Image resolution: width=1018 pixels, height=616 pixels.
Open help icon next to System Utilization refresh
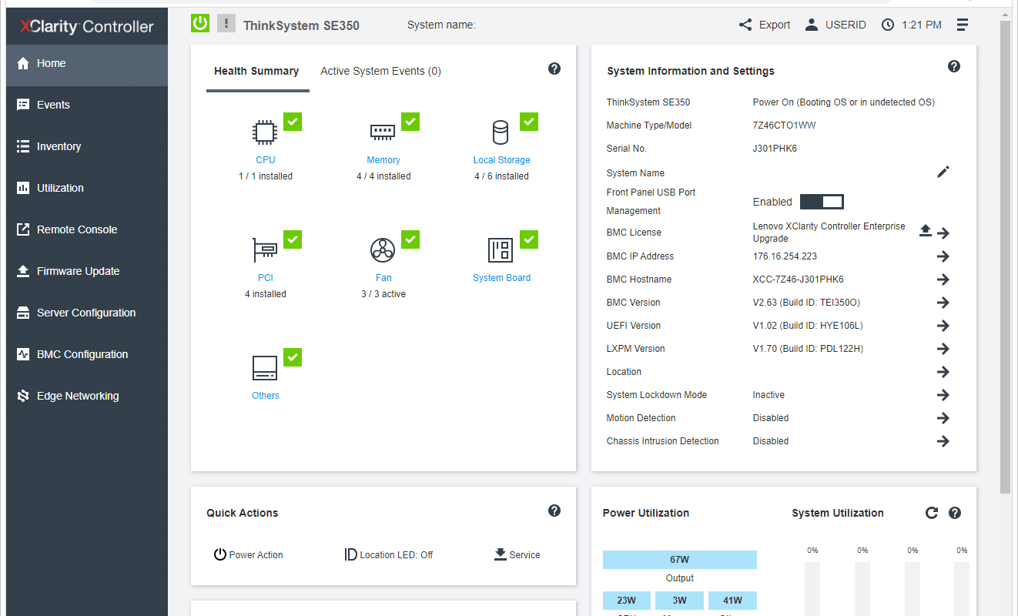tap(955, 513)
